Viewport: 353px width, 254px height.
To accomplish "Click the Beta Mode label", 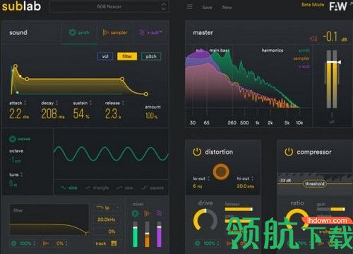I will [313, 4].
